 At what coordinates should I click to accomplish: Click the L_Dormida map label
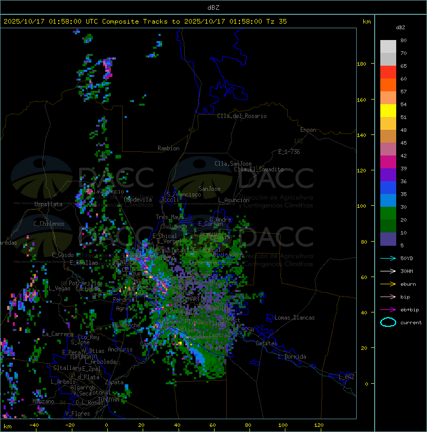[x=292, y=357]
